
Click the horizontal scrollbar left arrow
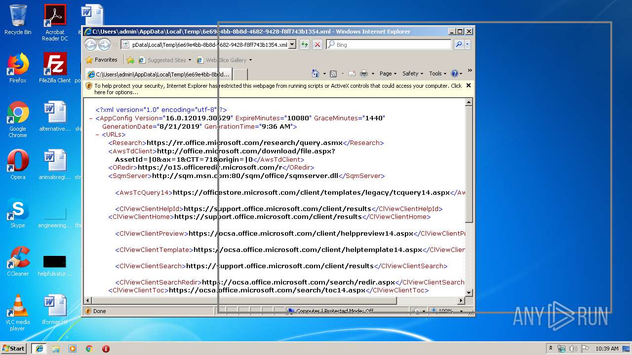[88, 300]
